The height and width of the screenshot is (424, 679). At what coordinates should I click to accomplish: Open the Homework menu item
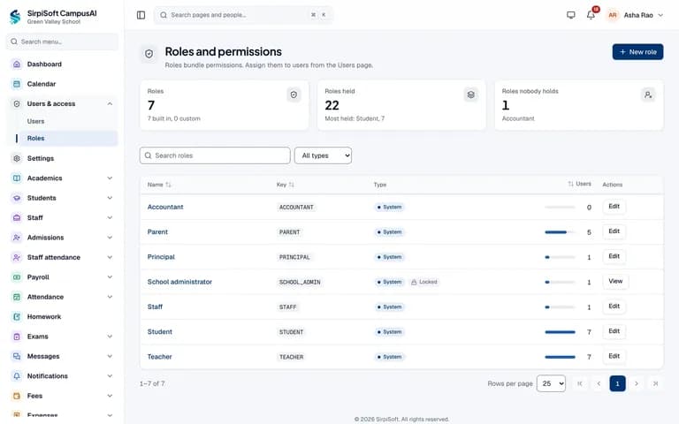click(x=62, y=317)
